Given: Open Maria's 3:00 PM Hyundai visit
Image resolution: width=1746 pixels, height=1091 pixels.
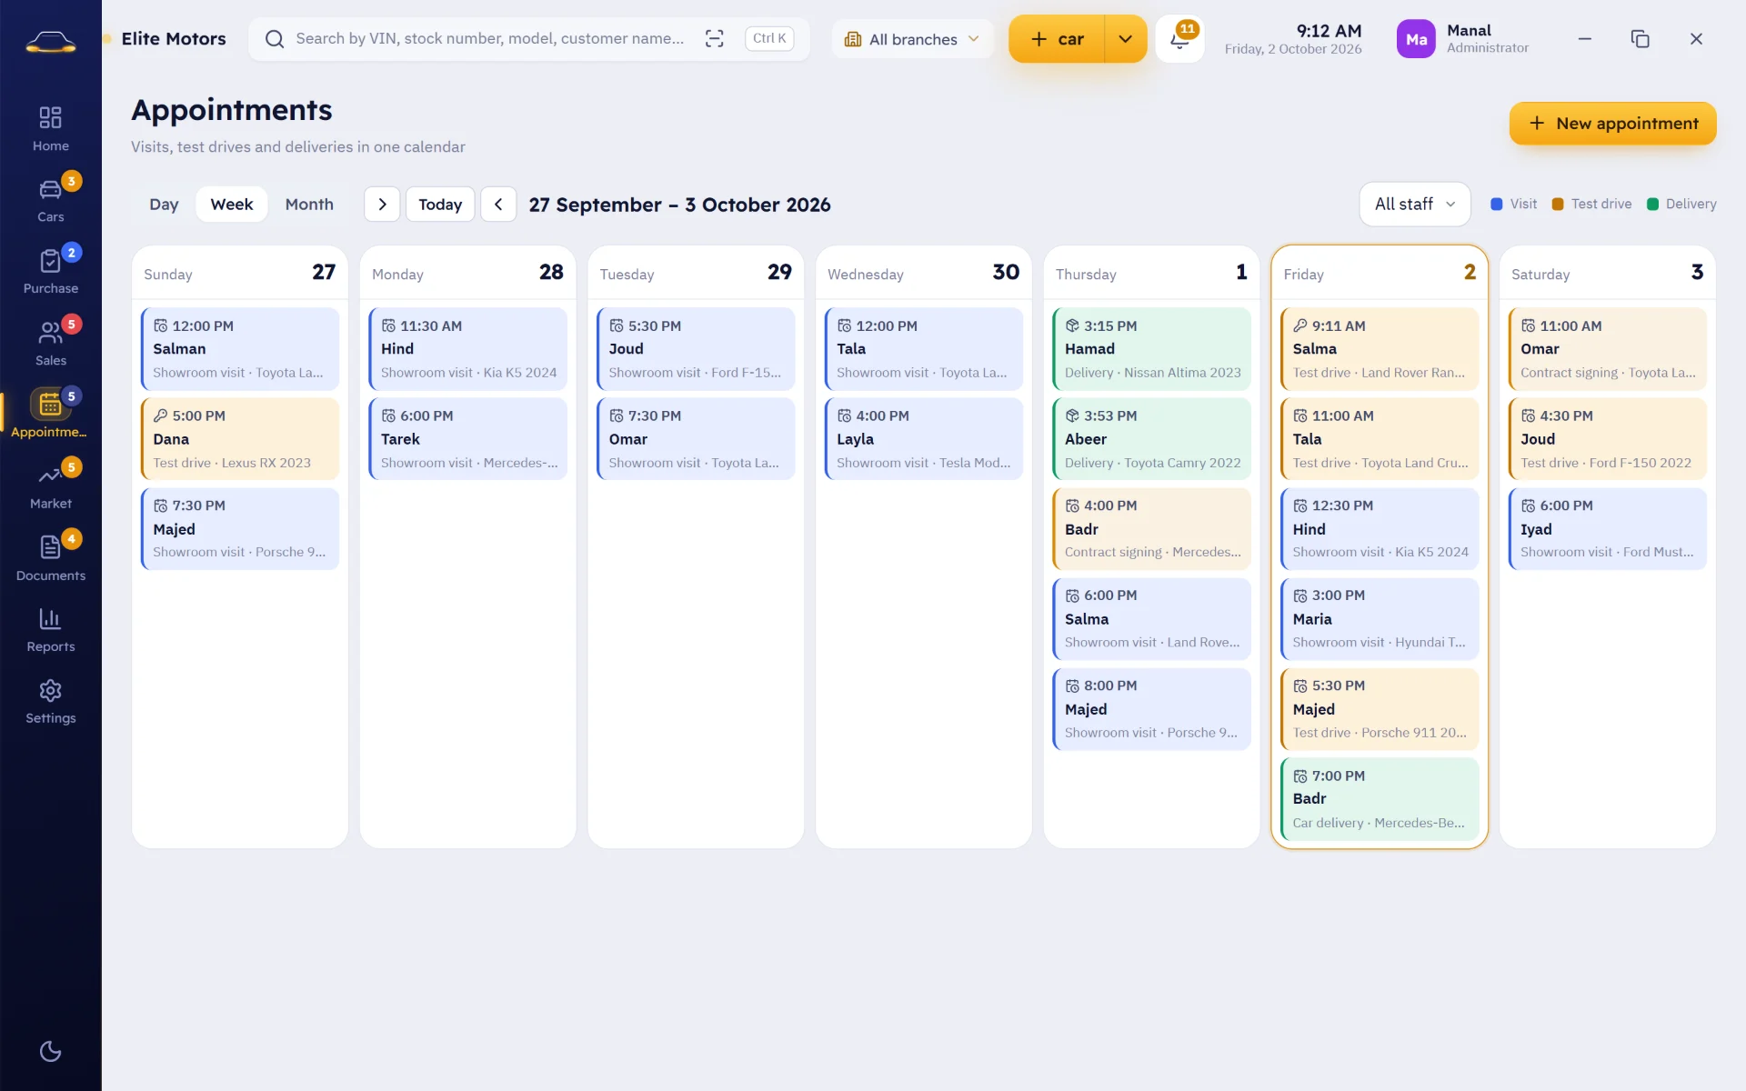Looking at the screenshot, I should (1380, 619).
